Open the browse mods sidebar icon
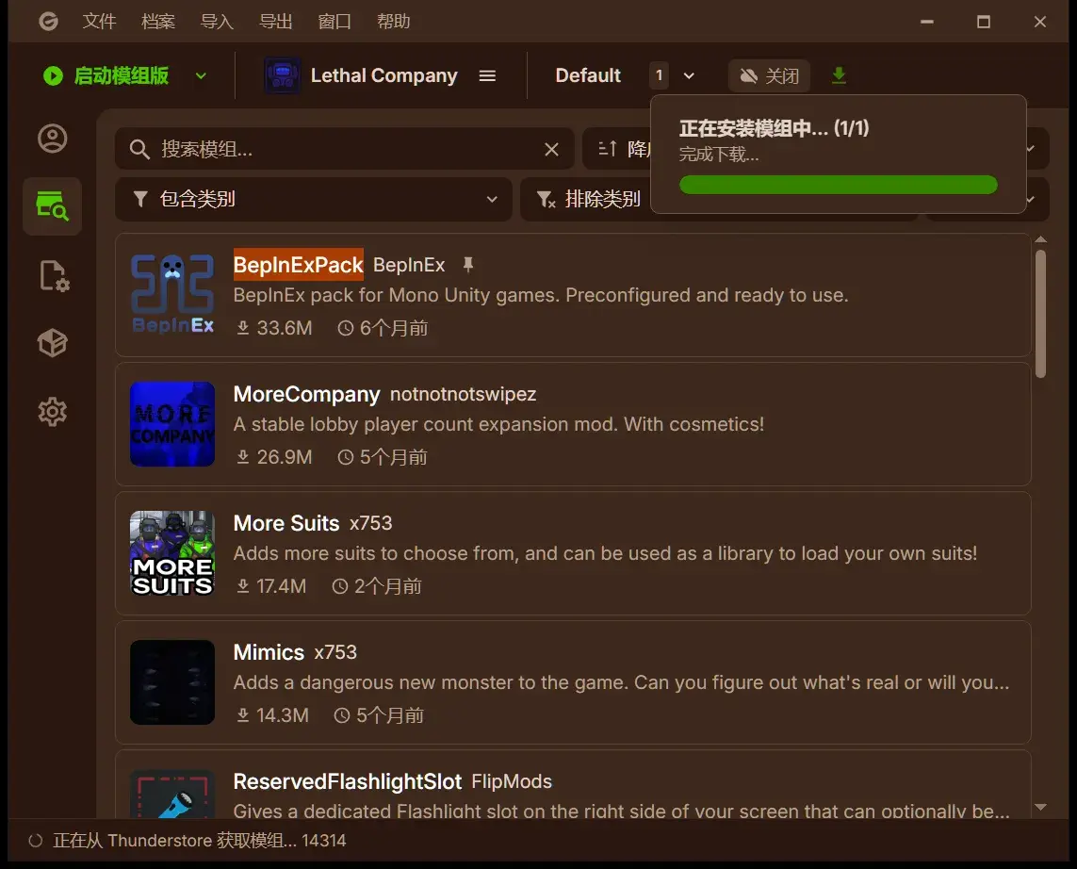Image resolution: width=1077 pixels, height=869 pixels. pyautogui.click(x=52, y=206)
